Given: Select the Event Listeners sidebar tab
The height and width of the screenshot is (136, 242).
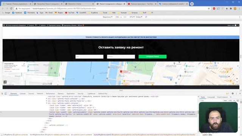Looking at the screenshot, I should tap(222, 97).
